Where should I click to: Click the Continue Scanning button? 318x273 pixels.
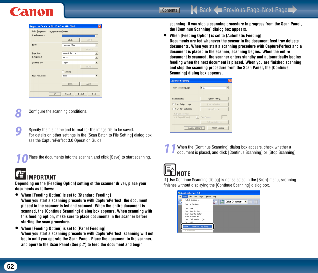pyautogui.click(x=195, y=128)
